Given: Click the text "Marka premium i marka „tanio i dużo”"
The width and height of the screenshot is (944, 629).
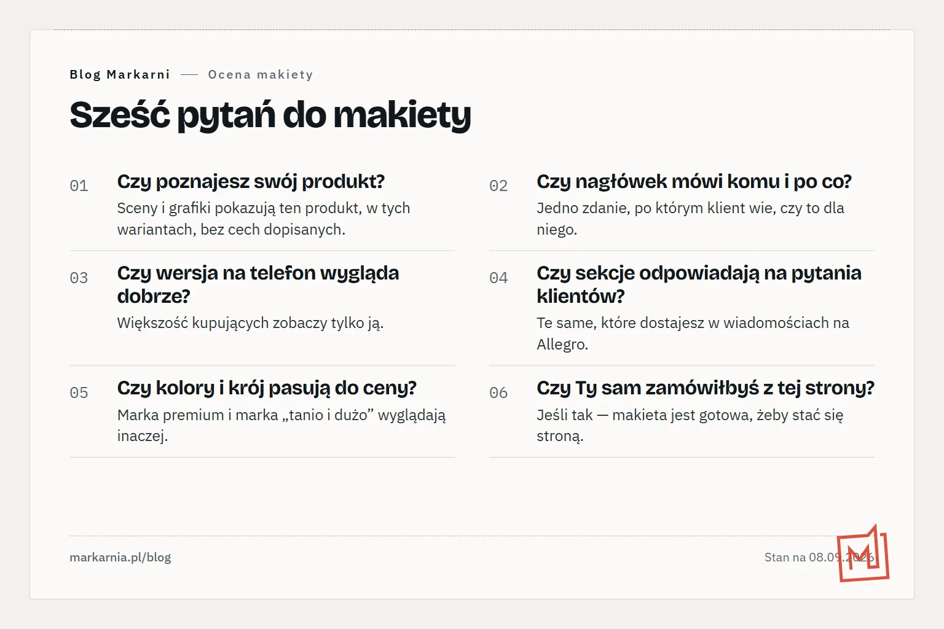Looking at the screenshot, I should (x=245, y=415).
